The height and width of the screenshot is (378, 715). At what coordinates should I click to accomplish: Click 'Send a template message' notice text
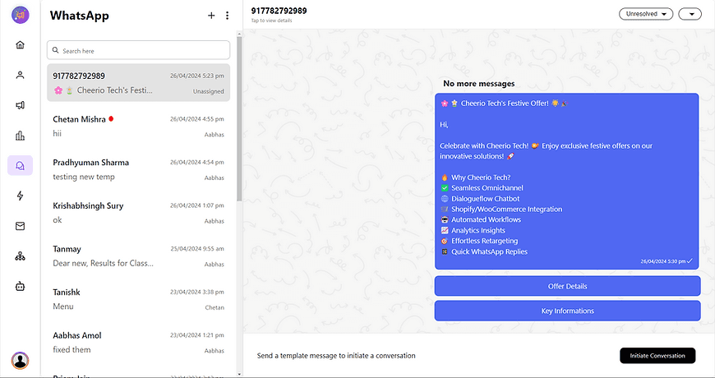coord(336,356)
